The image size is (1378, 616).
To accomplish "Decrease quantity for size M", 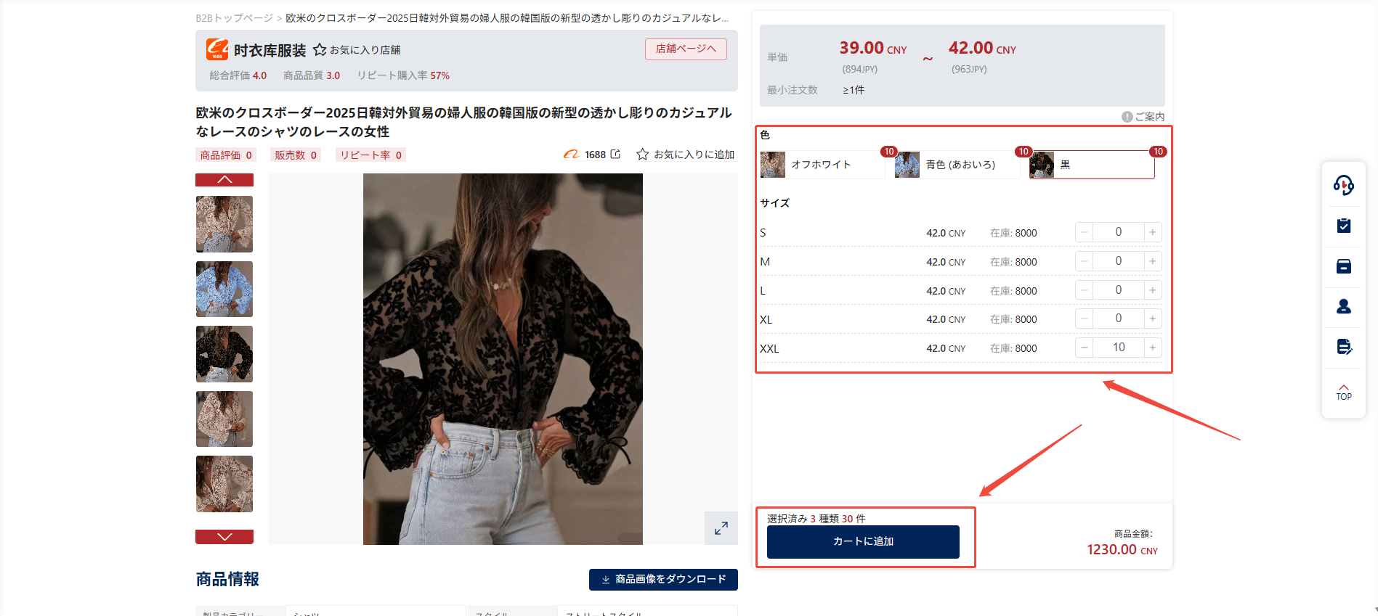I will [1084, 261].
